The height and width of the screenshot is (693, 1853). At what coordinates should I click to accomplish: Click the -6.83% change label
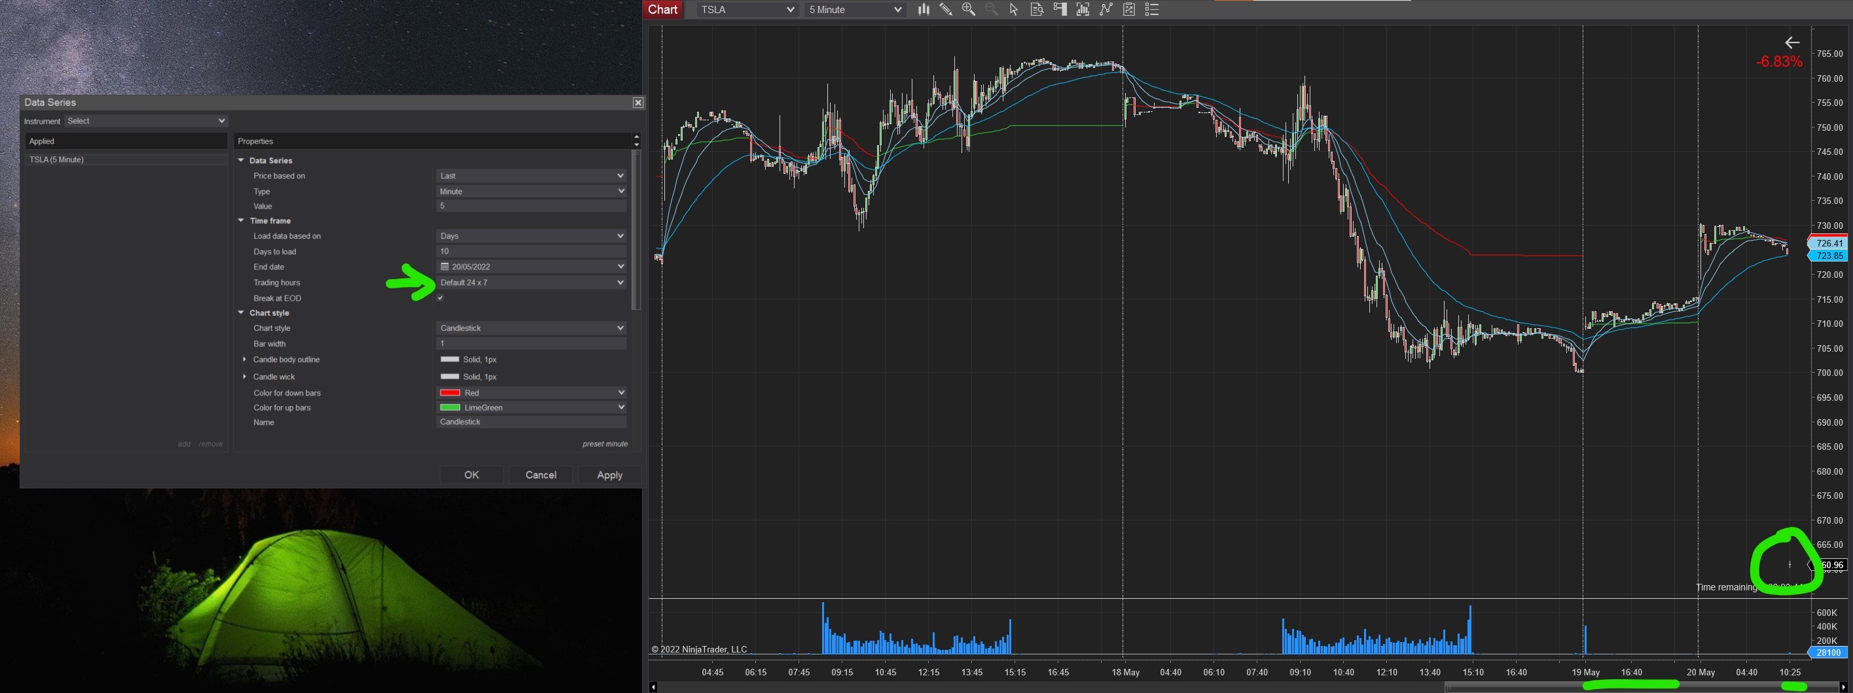click(x=1779, y=61)
